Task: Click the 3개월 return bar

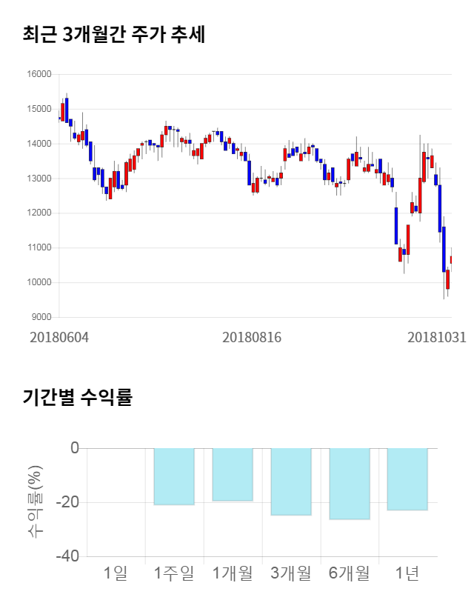Action: pyautogui.click(x=291, y=481)
